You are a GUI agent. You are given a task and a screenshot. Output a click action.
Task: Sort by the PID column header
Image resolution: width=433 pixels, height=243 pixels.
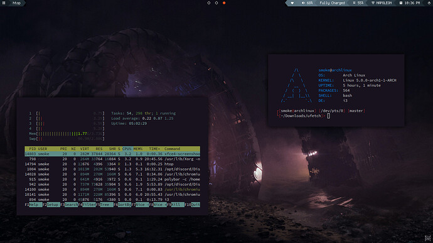(33, 149)
